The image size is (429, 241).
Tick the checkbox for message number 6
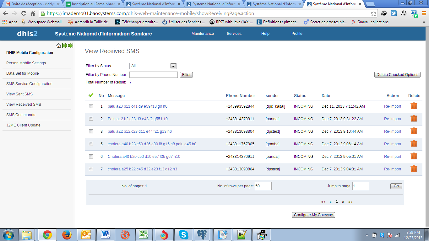[91, 157]
